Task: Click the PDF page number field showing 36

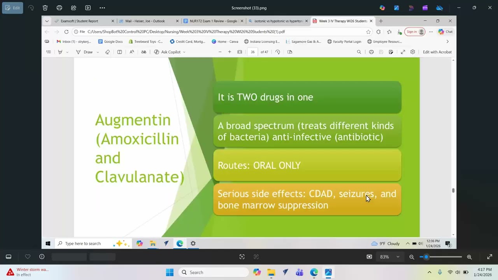Action: tap(253, 52)
